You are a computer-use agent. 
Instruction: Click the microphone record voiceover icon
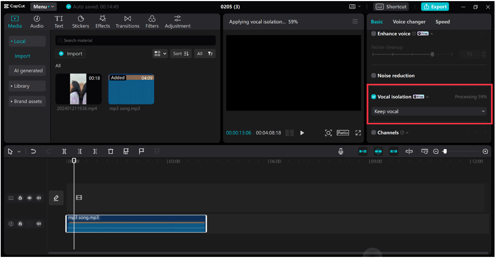pos(341,152)
